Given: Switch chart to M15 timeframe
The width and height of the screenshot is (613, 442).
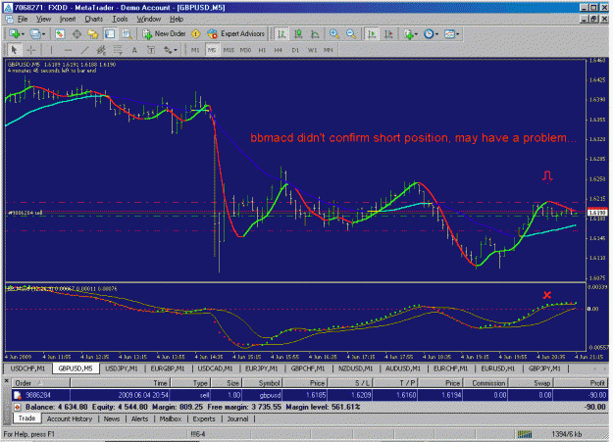Looking at the screenshot, I should coord(229,50).
